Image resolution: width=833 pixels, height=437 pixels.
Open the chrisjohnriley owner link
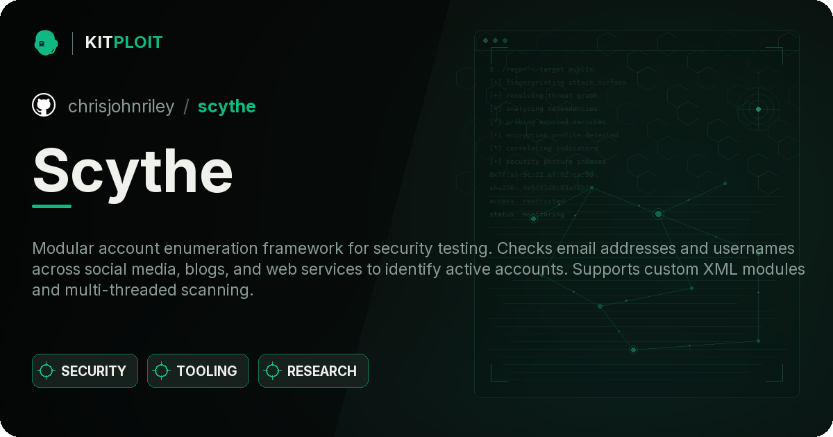pos(121,107)
